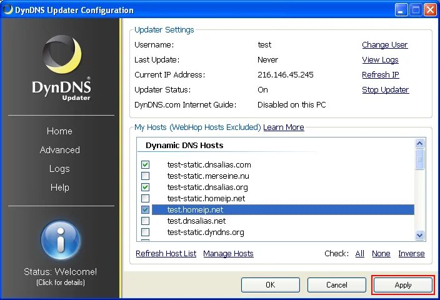Open the Home section in sidebar
Viewport: 440px width, 300px height.
[x=59, y=131]
